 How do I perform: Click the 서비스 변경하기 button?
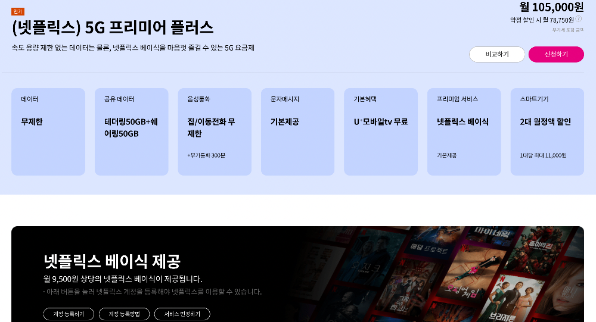tap(182, 314)
